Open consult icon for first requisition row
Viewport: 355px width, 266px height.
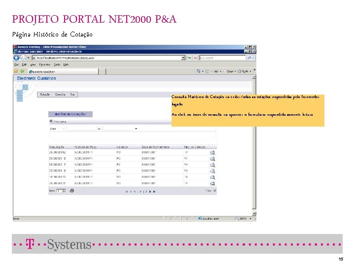point(213,152)
